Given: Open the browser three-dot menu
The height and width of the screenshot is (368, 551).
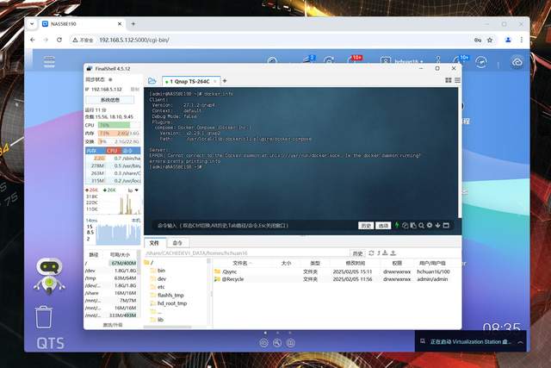Looking at the screenshot, I should point(522,41).
